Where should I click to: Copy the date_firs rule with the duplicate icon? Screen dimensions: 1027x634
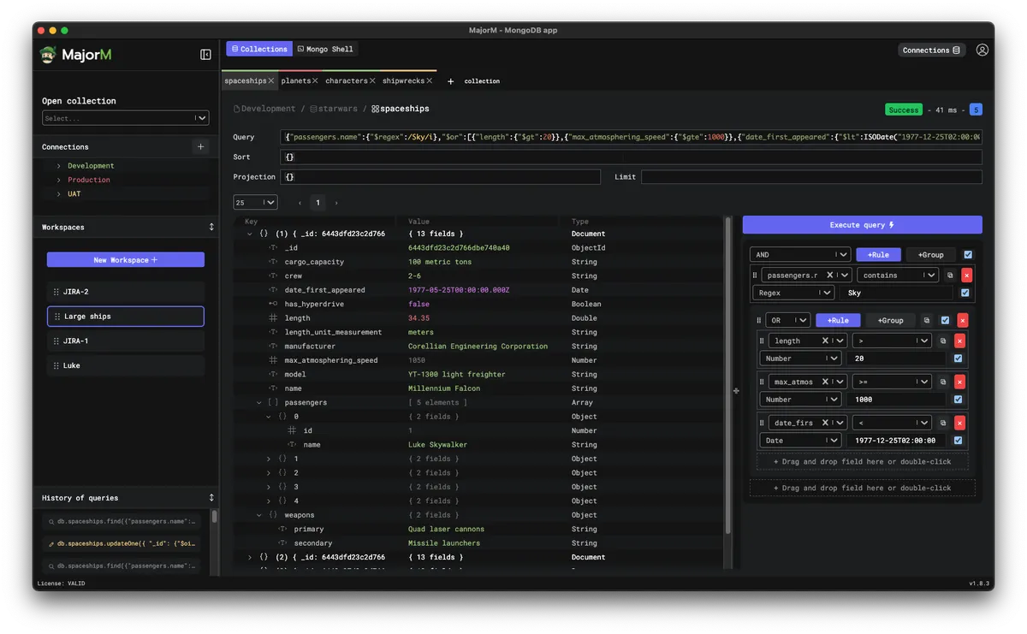(943, 423)
